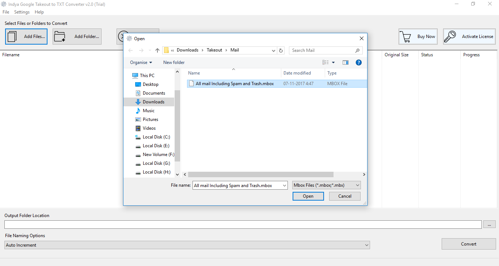Click navigation pane scroll up arrow
Image resolution: width=499 pixels, height=266 pixels.
coord(178,72)
